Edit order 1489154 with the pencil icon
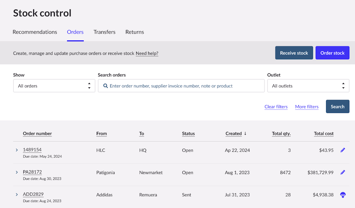 point(343,150)
